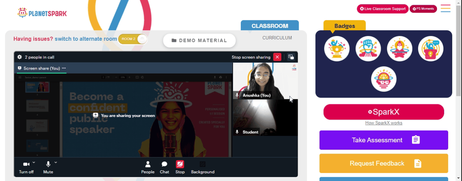Click Student's microphone indicator icon
Image resolution: width=462 pixels, height=181 pixels.
click(x=237, y=132)
